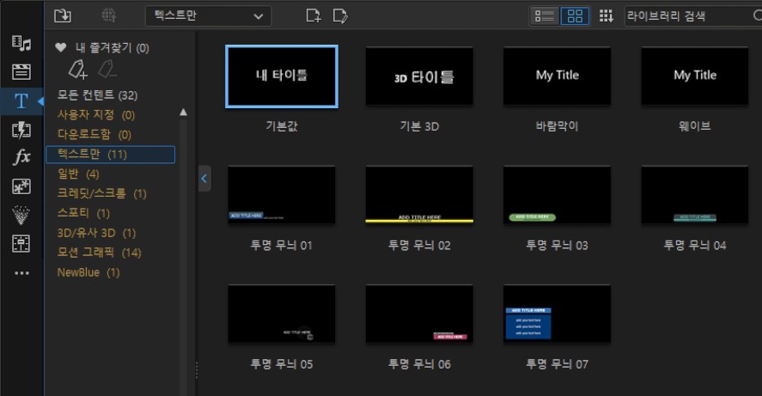762x396 pixels.
Task: Open the Subtitle Room frame icon
Action: coord(21,243)
